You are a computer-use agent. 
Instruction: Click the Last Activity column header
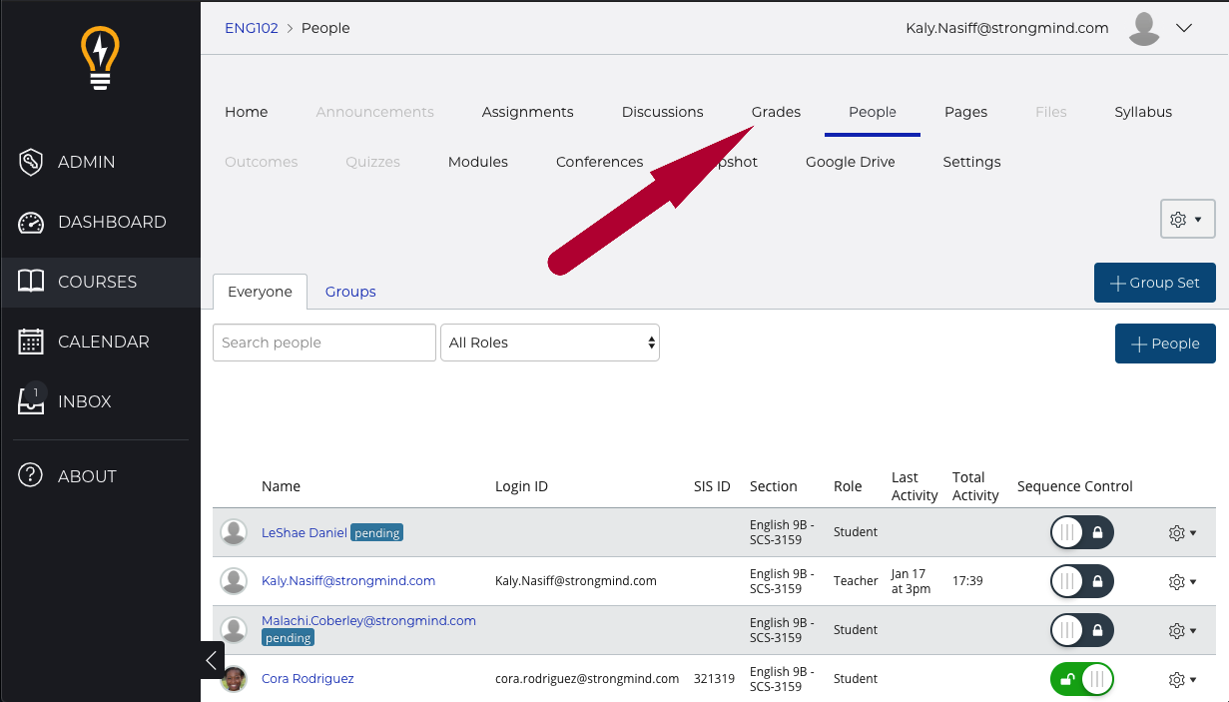click(915, 486)
